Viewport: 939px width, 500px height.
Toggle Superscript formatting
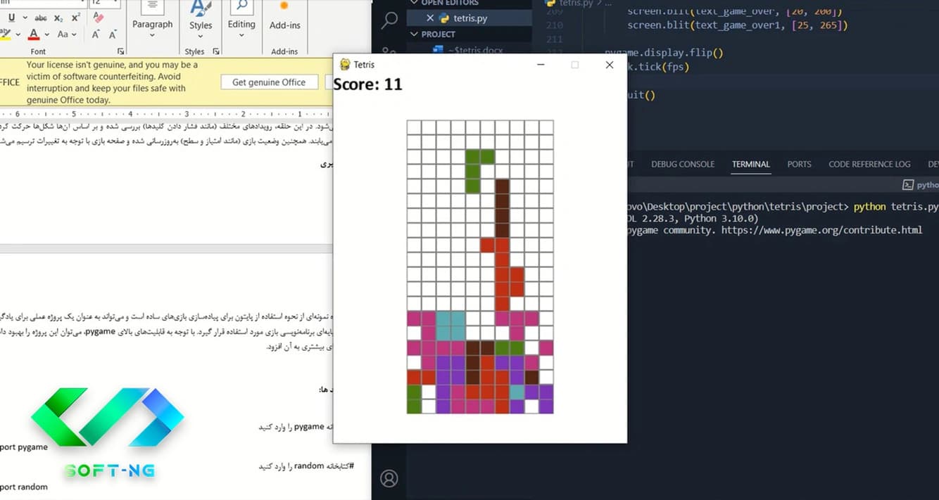tap(75, 17)
